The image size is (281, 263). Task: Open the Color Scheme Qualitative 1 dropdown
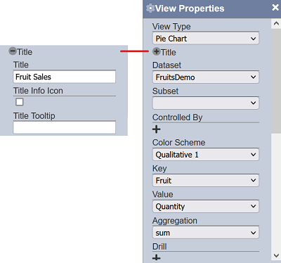pos(206,155)
